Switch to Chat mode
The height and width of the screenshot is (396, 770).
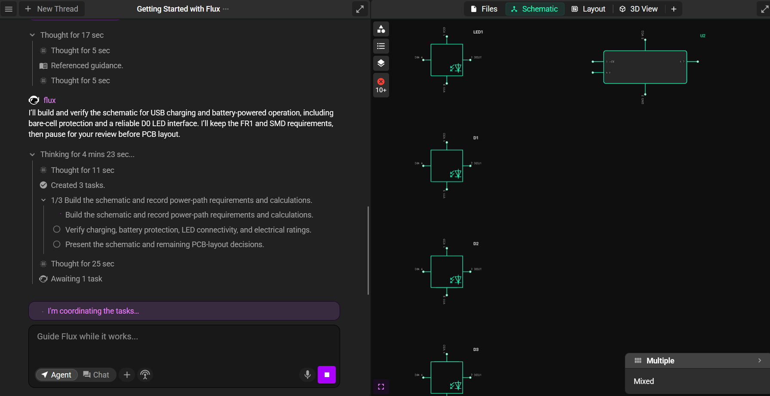(96, 375)
